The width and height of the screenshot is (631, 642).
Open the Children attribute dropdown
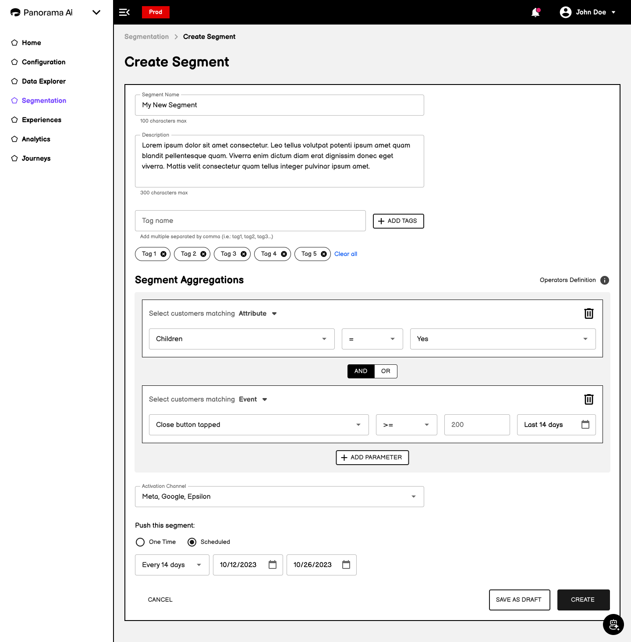242,339
